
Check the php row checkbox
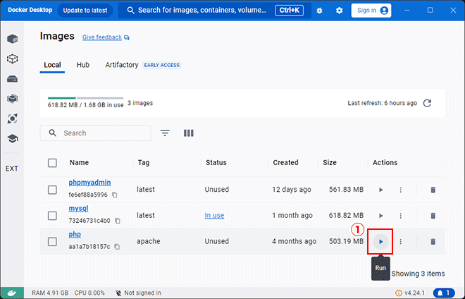click(52, 242)
